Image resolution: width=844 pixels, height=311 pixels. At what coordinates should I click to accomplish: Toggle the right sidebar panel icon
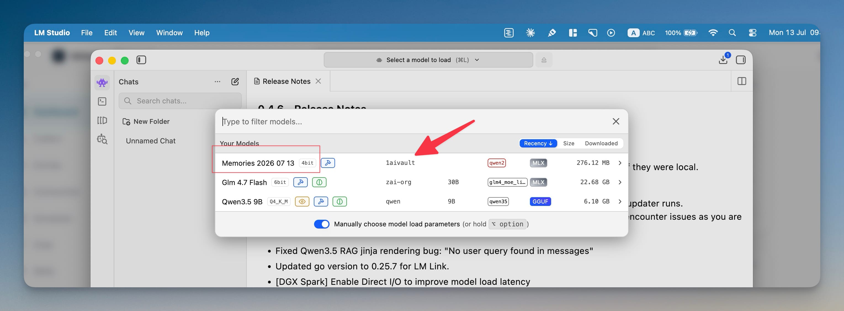click(x=741, y=60)
